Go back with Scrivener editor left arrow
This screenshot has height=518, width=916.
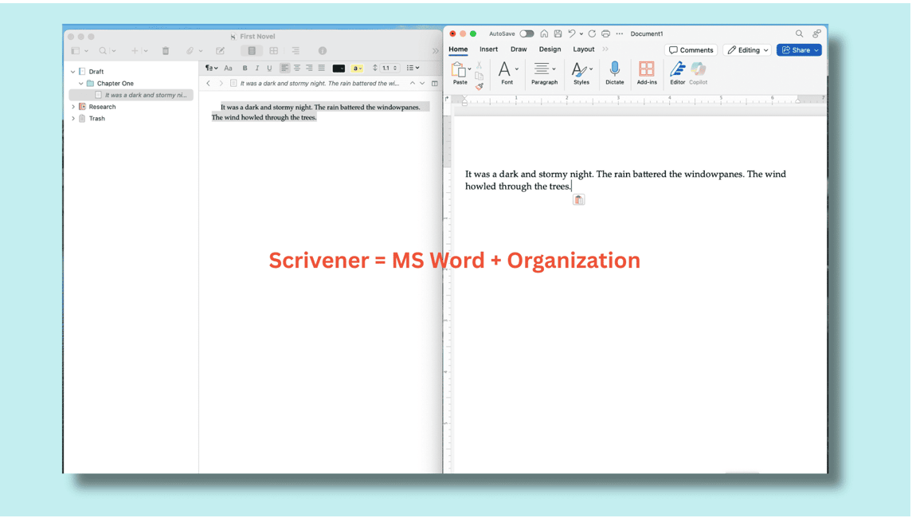(208, 84)
